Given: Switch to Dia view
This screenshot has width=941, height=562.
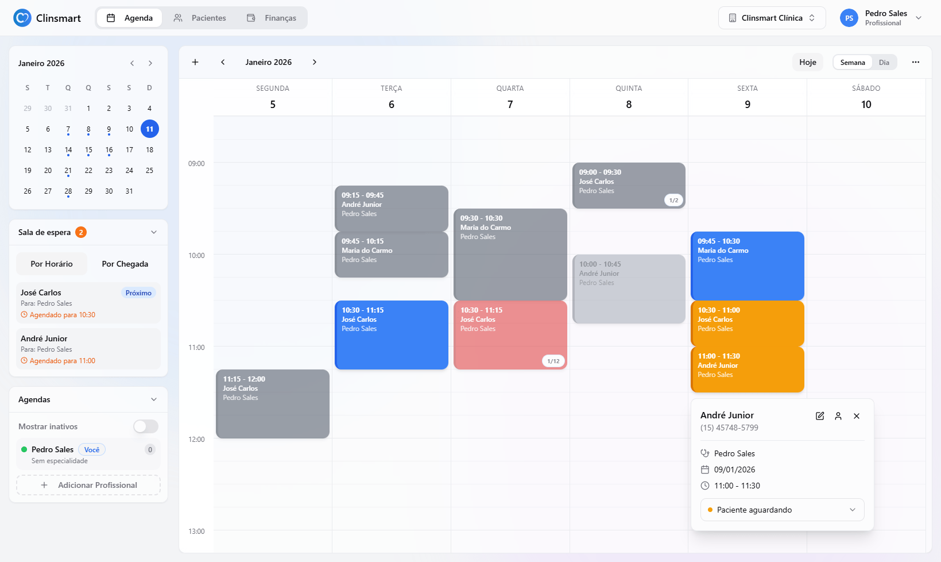Looking at the screenshot, I should click(884, 63).
